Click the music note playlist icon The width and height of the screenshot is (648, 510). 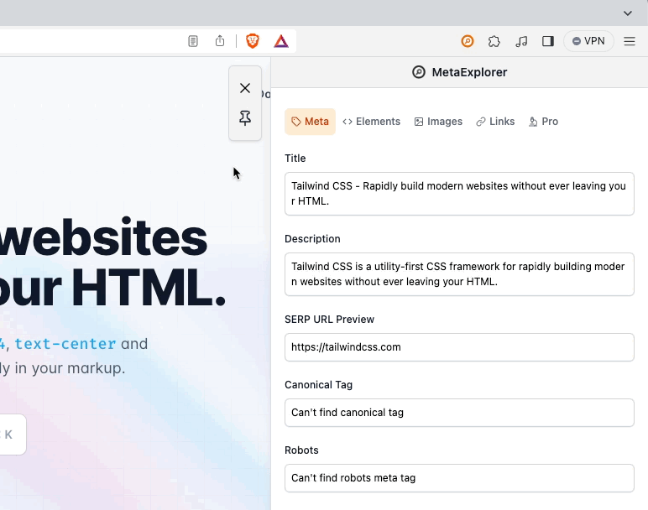521,41
